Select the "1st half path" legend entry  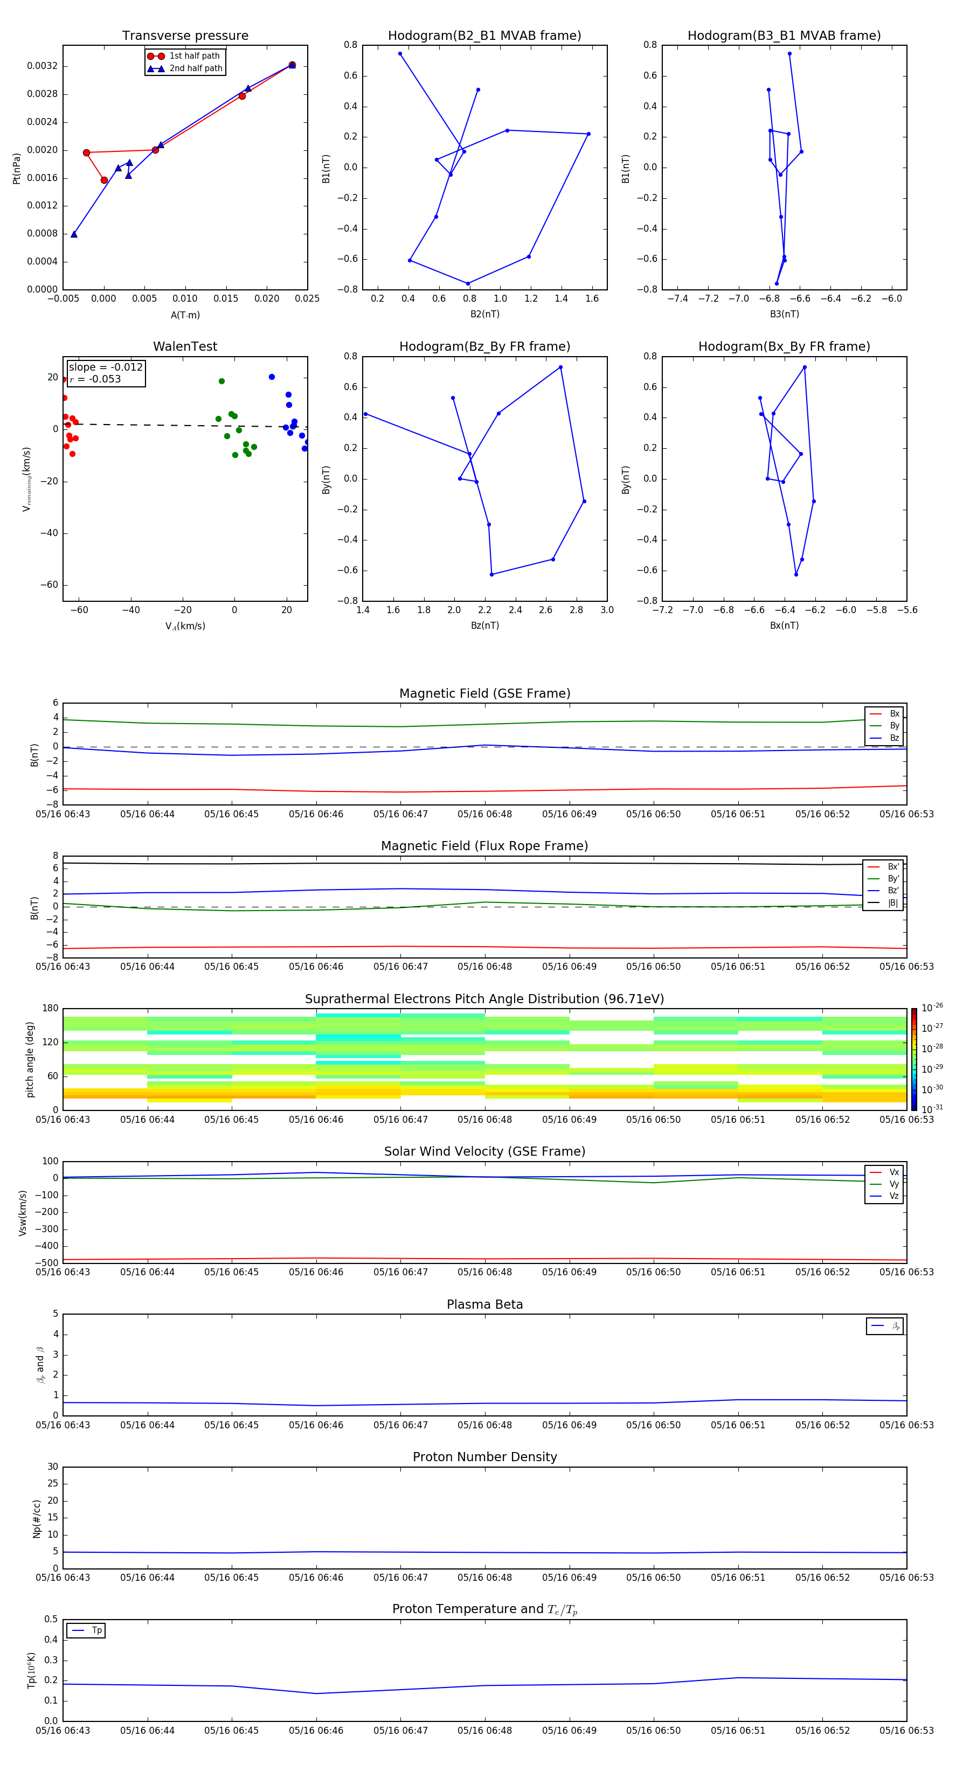click(x=184, y=56)
